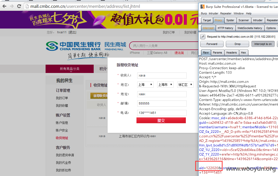
Task: Switch to the Proxy tab
Action: click(219, 20)
